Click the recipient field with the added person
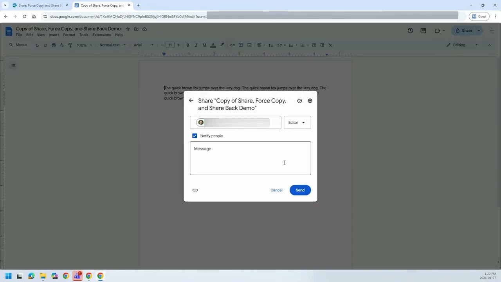Image resolution: width=501 pixels, height=282 pixels. pyautogui.click(x=236, y=123)
